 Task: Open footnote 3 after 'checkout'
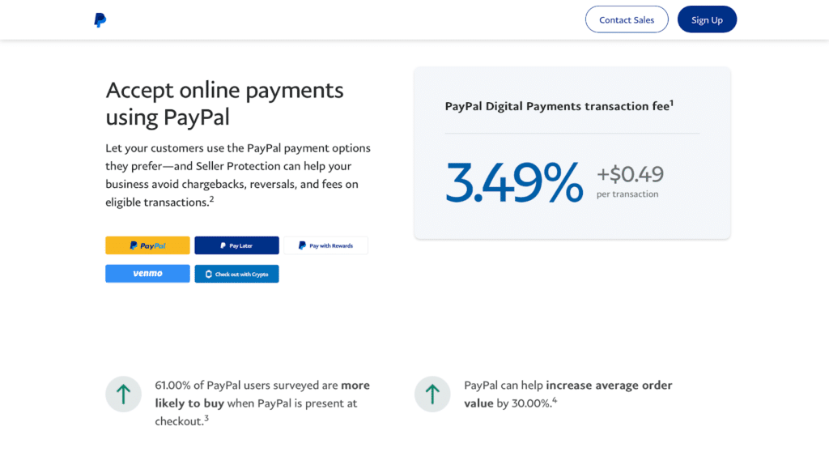pyautogui.click(x=206, y=418)
